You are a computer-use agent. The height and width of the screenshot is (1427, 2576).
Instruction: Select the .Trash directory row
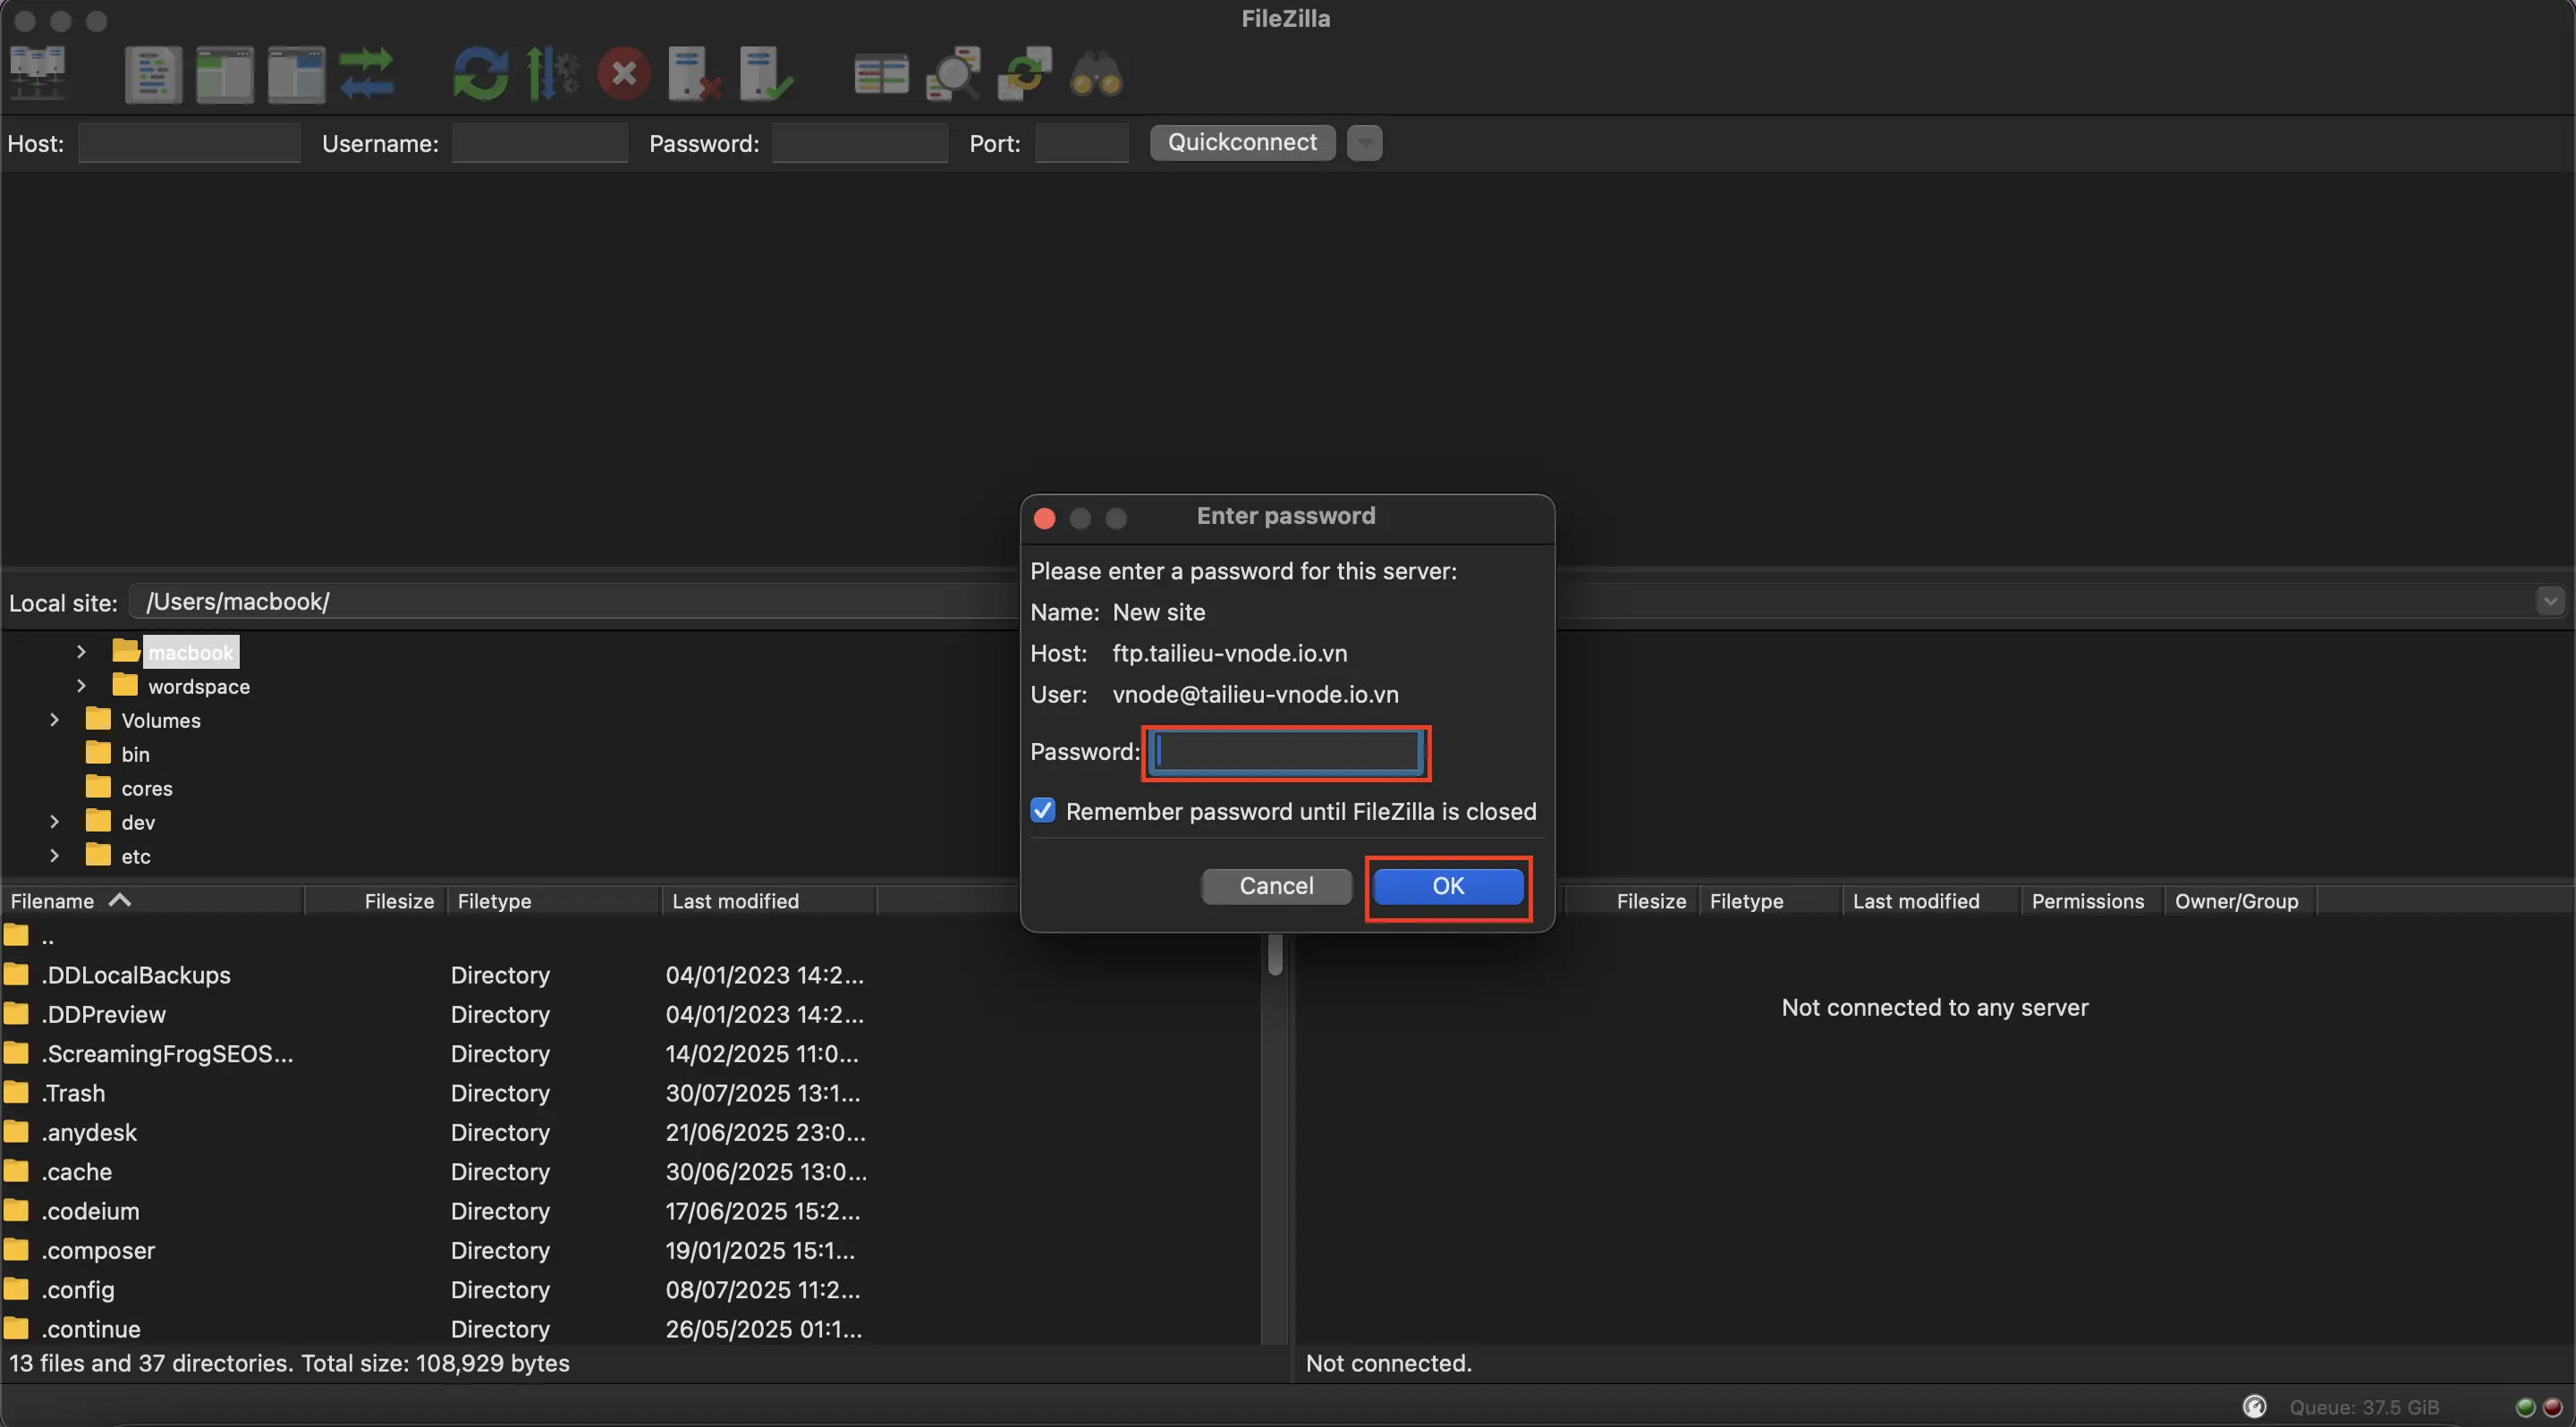point(630,1093)
